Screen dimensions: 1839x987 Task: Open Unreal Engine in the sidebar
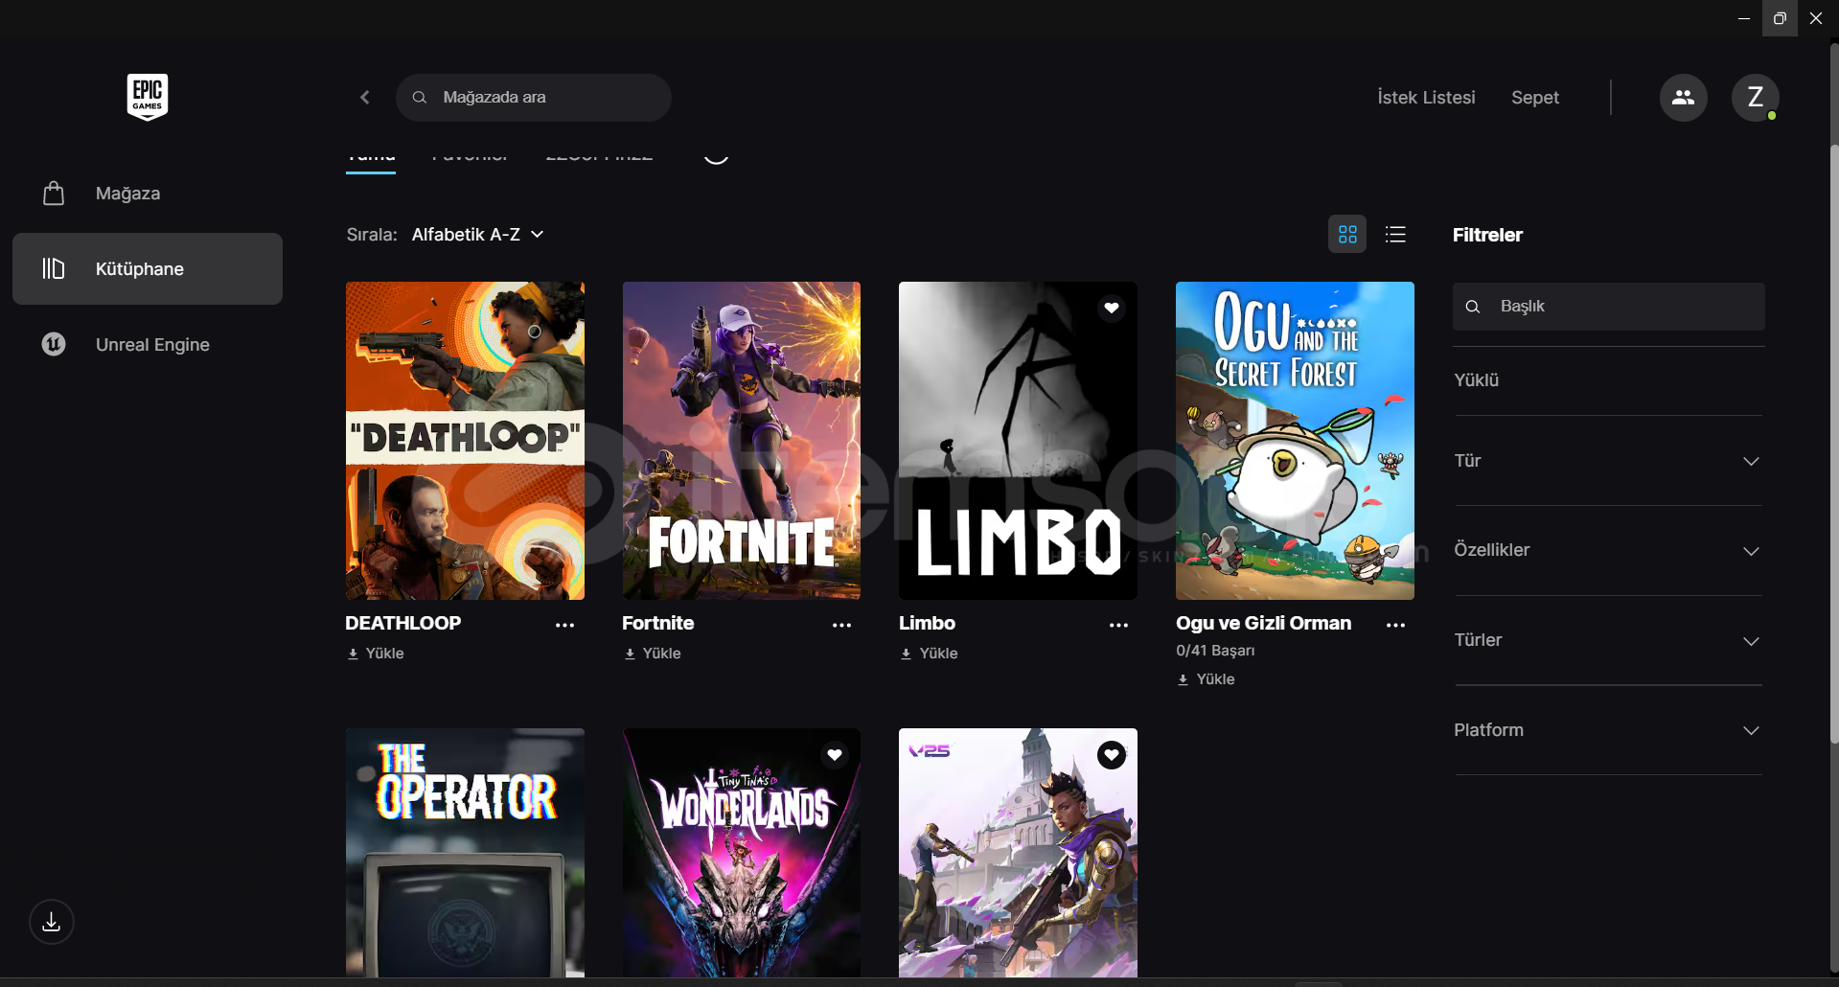(148, 344)
